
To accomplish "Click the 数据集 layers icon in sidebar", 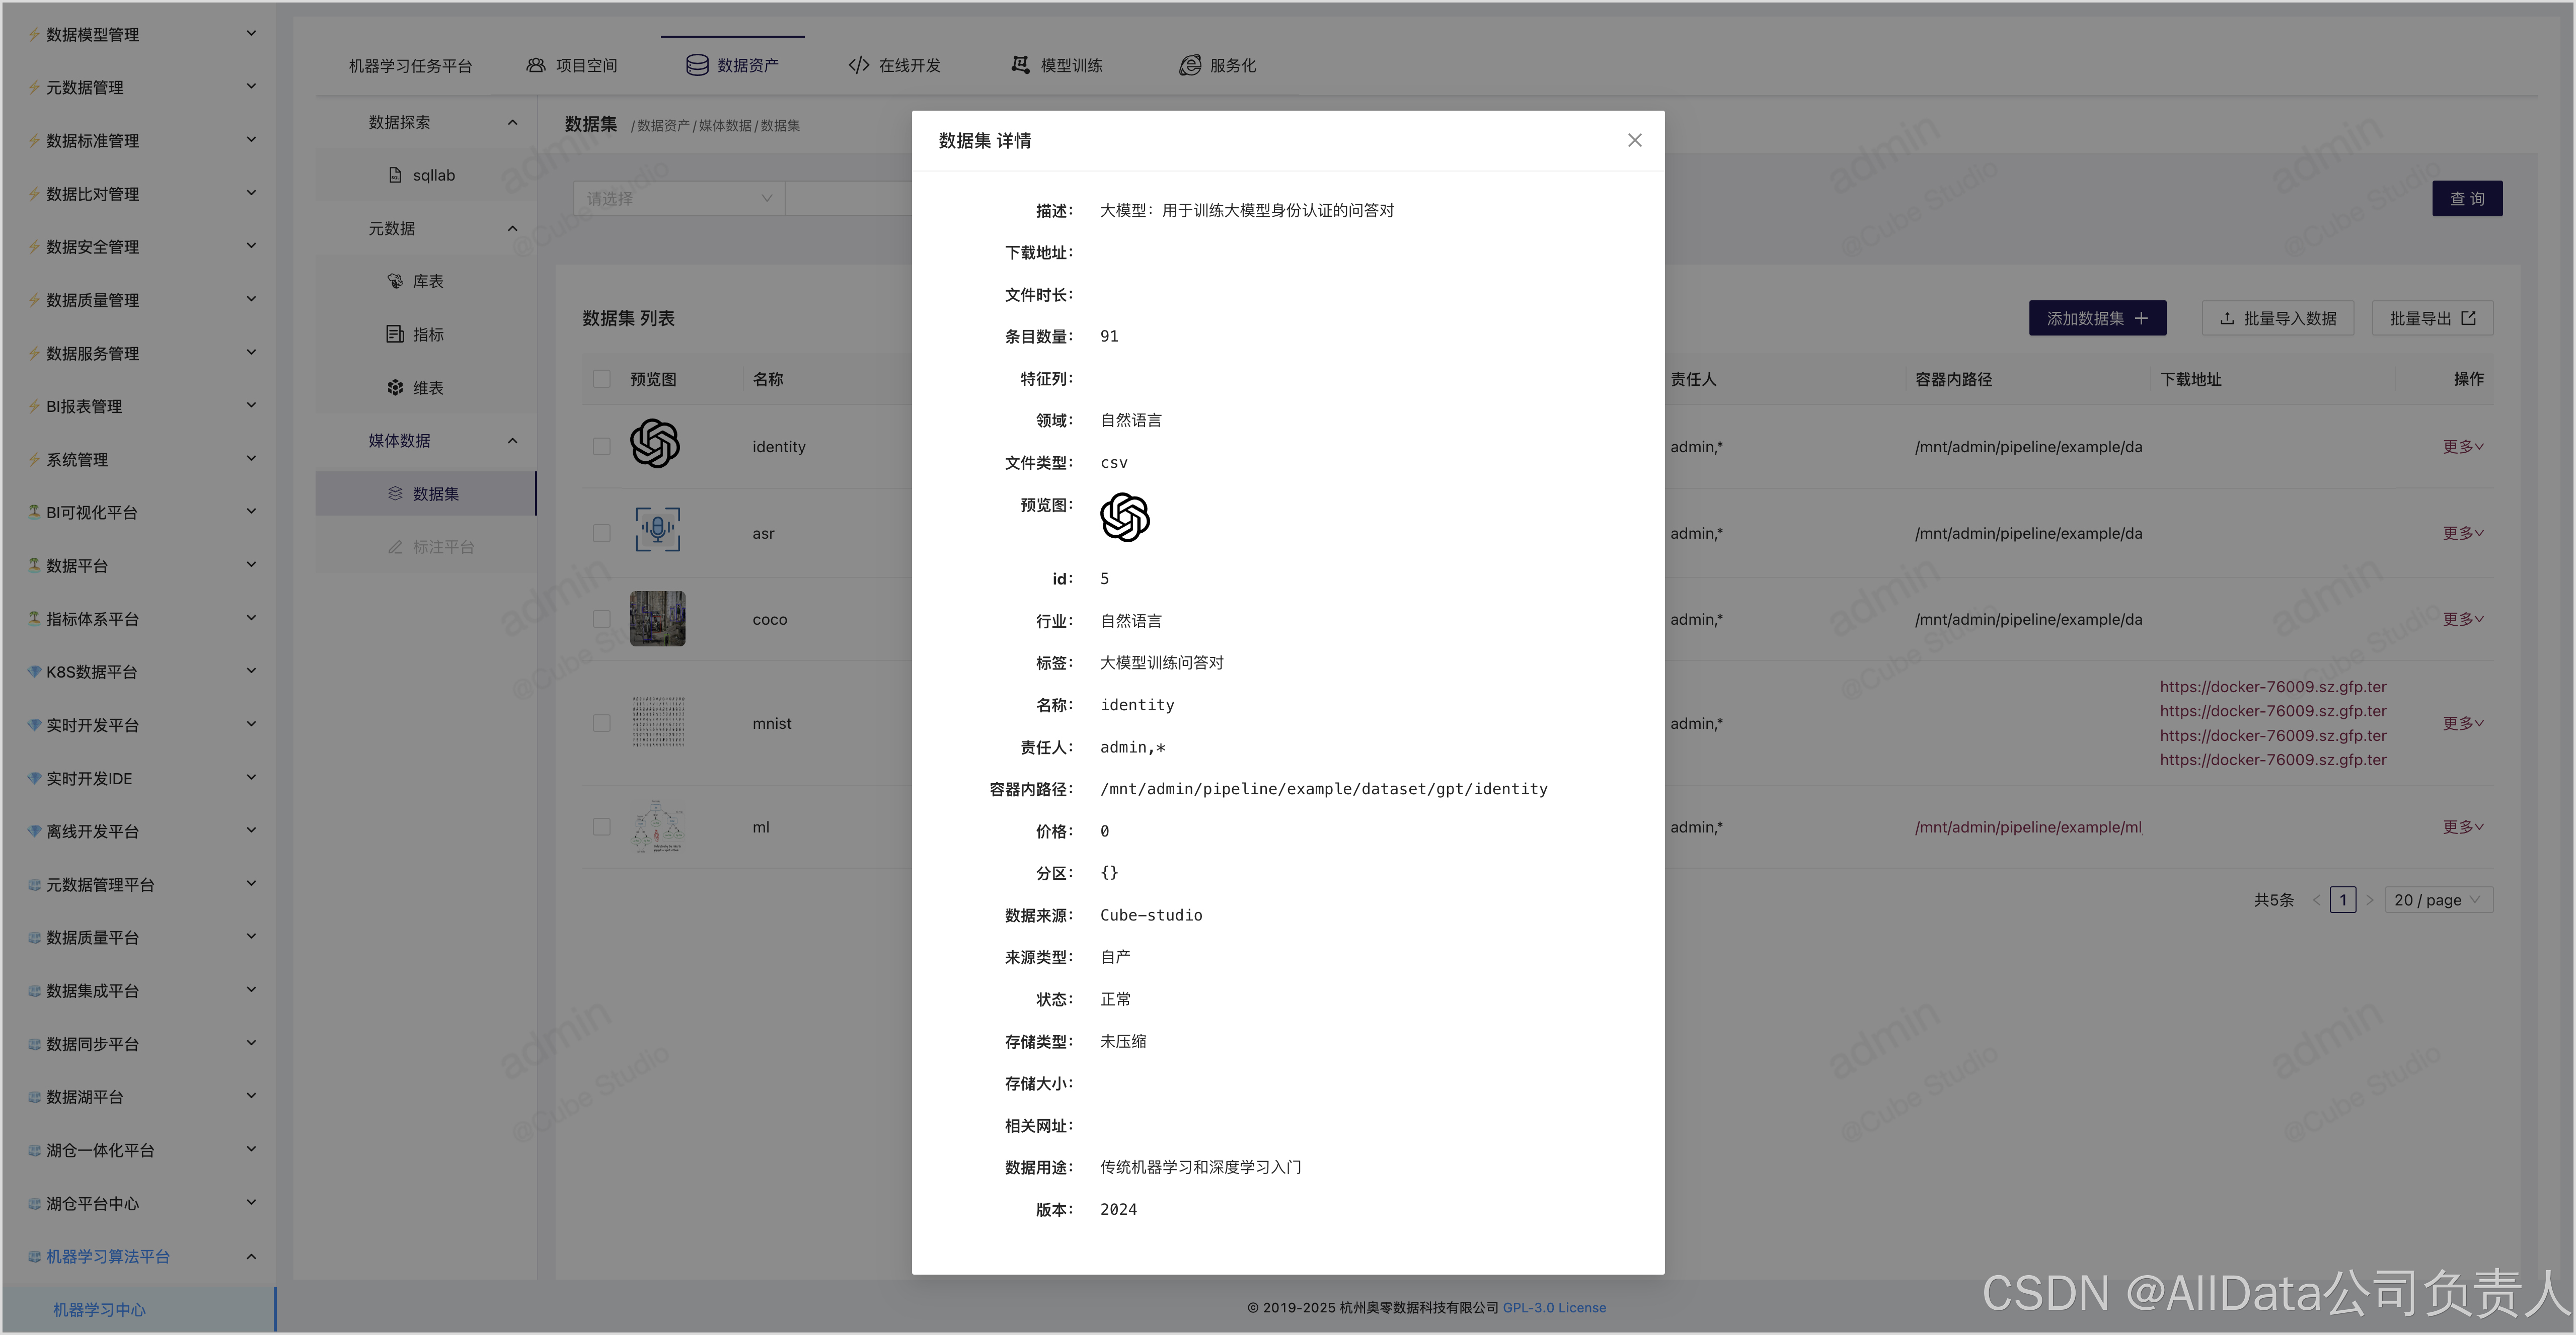I will point(395,493).
